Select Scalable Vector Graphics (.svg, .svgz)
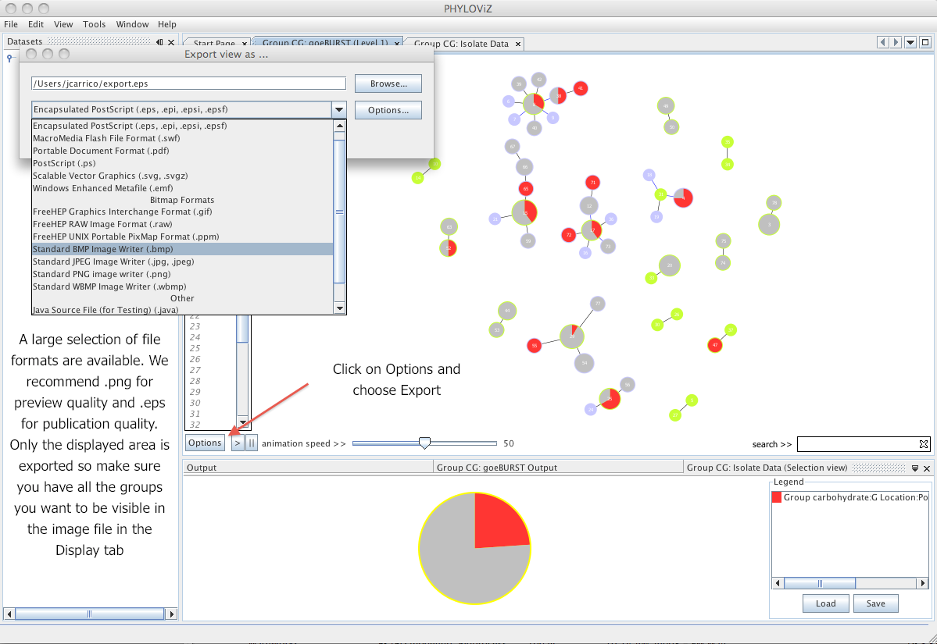This screenshot has width=937, height=644. click(x=182, y=176)
